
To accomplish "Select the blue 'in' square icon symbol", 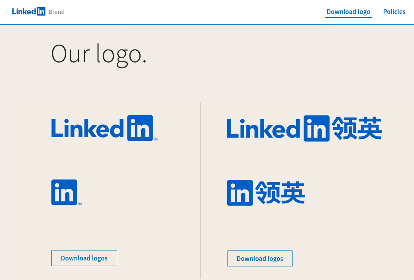I will 64,191.
